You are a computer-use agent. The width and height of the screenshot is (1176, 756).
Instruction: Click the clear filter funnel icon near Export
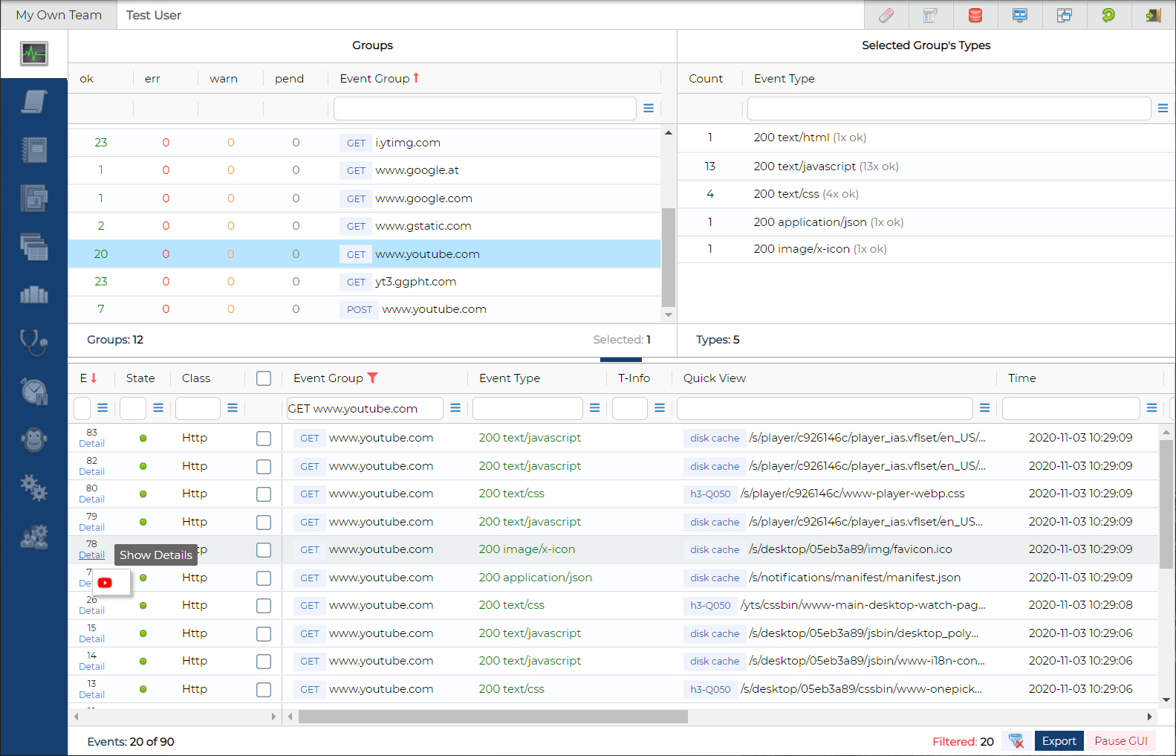tap(1016, 741)
